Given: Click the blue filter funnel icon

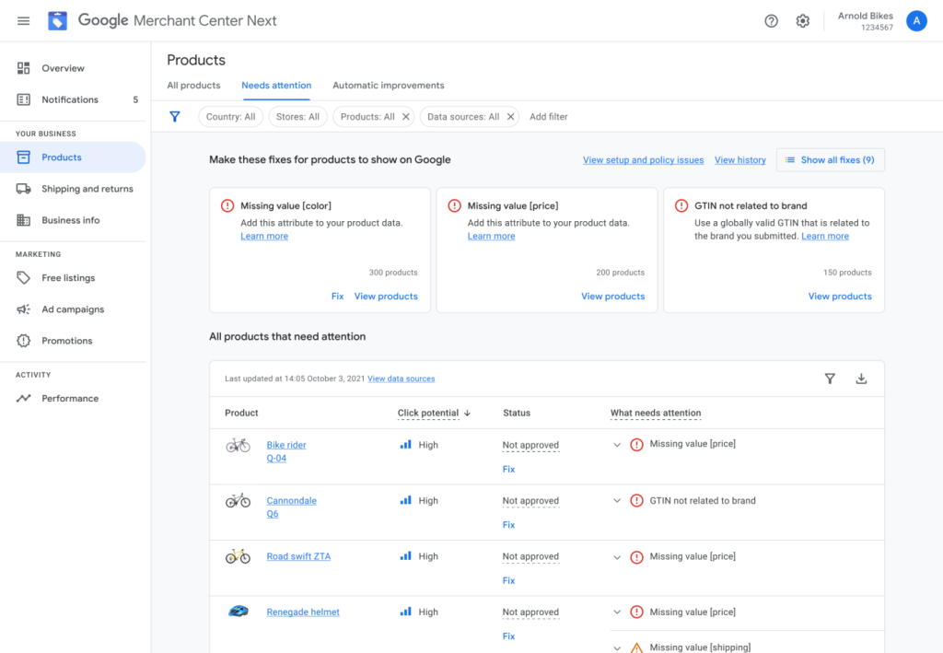Looking at the screenshot, I should [175, 117].
